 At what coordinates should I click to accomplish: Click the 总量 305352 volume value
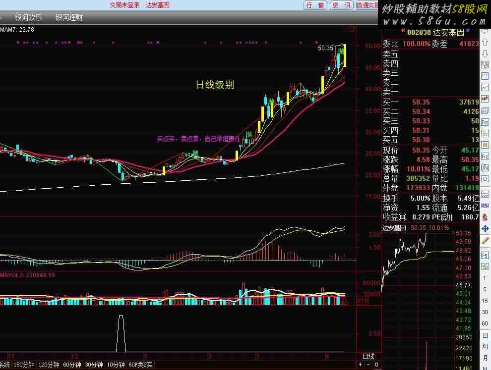coord(418,179)
